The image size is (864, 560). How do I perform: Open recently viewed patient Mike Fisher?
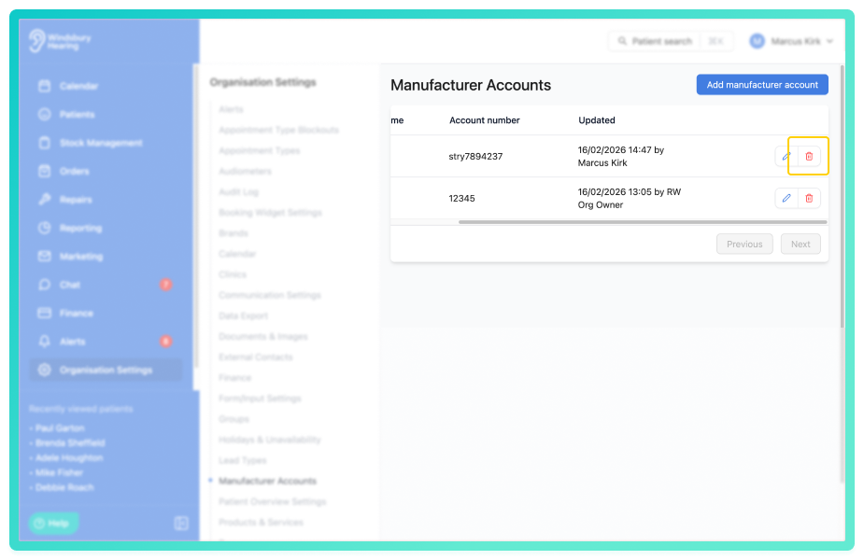pyautogui.click(x=59, y=472)
